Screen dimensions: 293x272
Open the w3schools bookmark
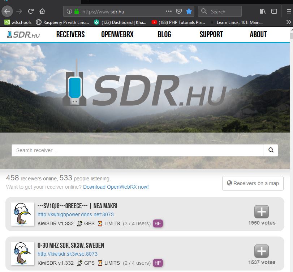pos(18,22)
